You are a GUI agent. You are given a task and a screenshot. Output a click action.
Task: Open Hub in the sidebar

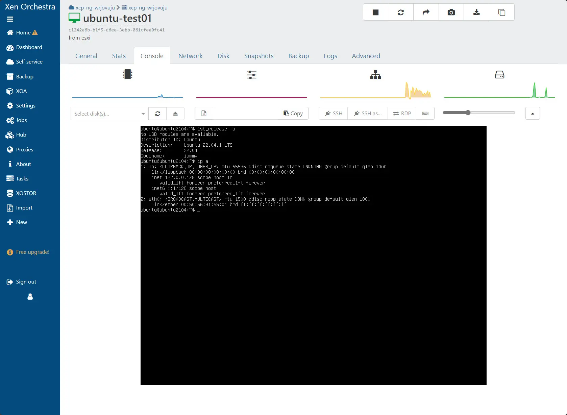[x=16, y=135]
